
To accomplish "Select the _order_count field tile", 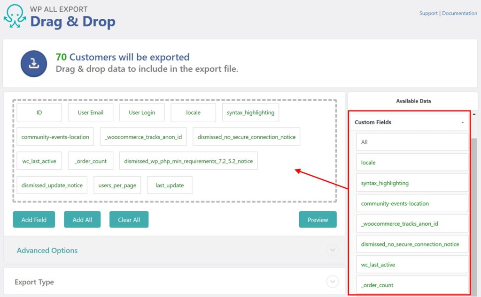I will click(90, 161).
